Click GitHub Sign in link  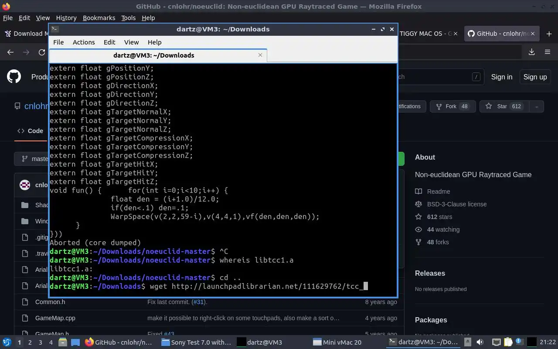pos(502,77)
